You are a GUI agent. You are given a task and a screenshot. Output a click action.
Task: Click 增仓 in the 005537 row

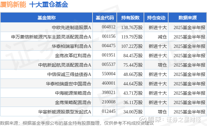coord(162,65)
